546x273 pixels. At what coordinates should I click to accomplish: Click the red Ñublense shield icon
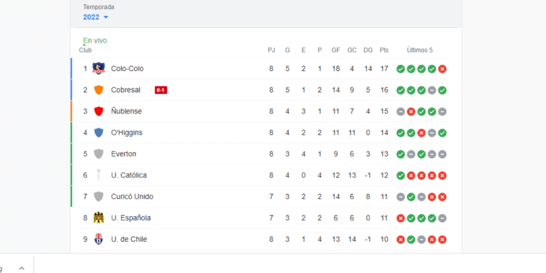(x=98, y=111)
